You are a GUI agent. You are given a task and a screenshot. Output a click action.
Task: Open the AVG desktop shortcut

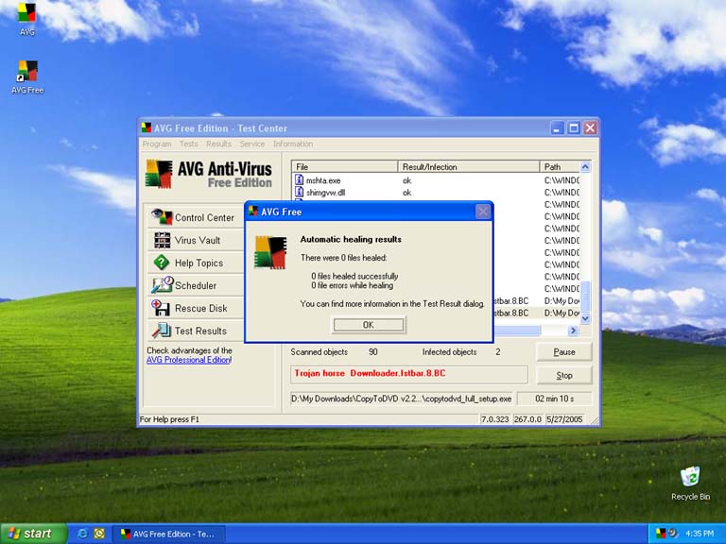tap(27, 15)
